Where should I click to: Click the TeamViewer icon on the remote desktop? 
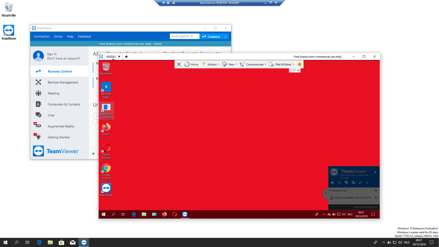point(106,190)
